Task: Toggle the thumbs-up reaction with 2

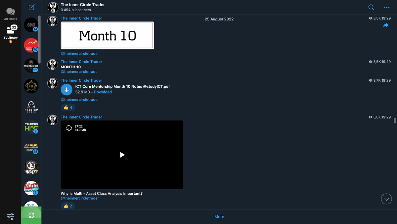Action: coord(68,206)
